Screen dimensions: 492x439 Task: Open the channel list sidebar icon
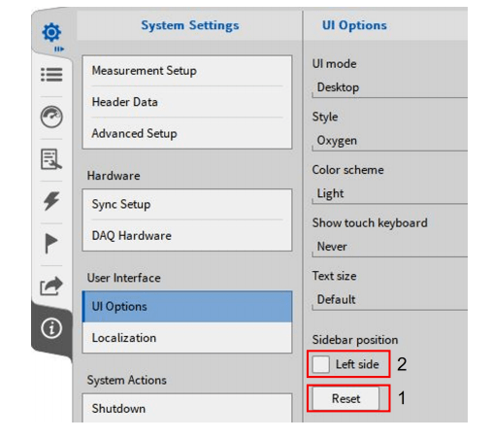51,75
